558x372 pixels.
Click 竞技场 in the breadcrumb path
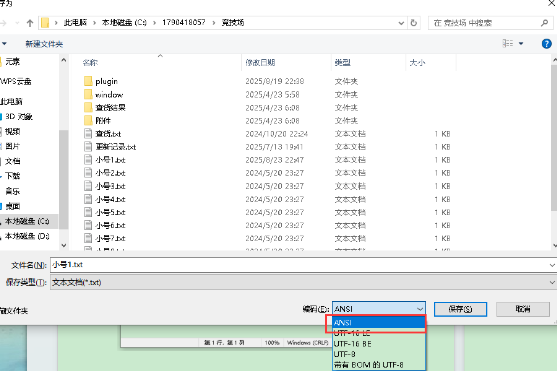click(x=233, y=23)
